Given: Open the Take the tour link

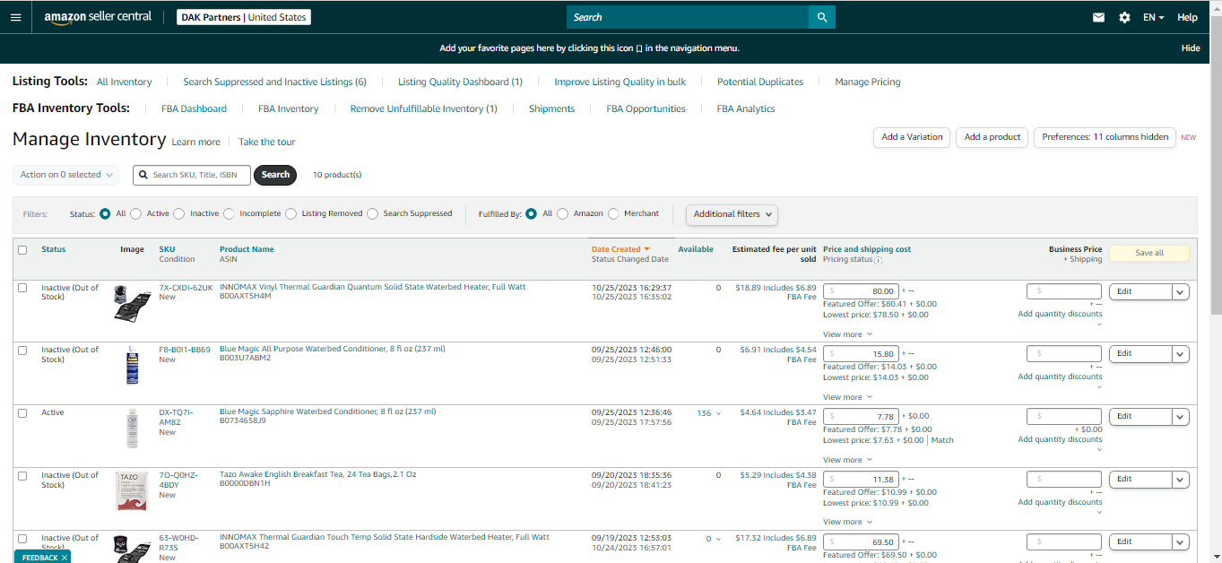Looking at the screenshot, I should 266,142.
